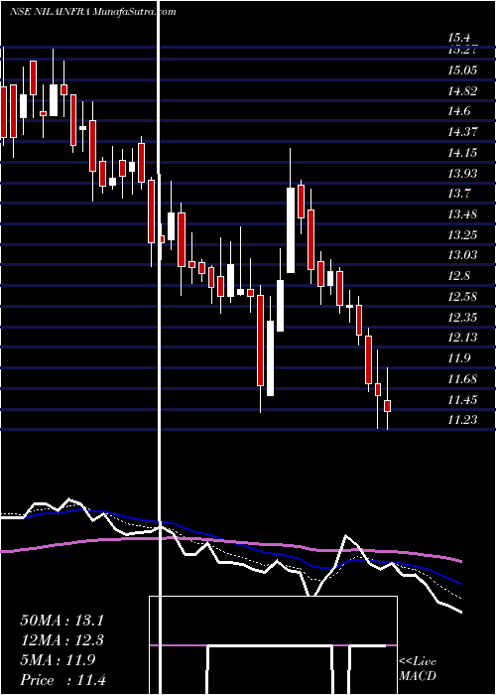This screenshot has height=695, width=496.
Task: Click the 11.45 price axis label
Action: pos(463,400)
